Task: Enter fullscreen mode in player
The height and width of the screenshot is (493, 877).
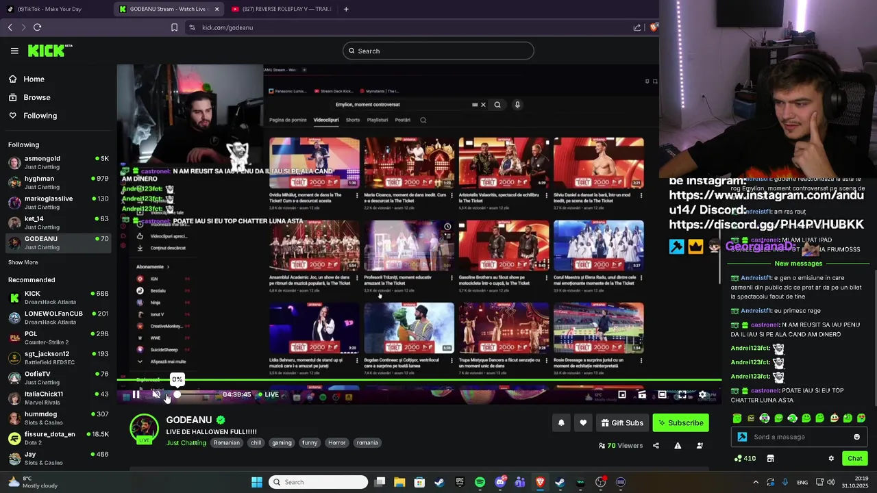Action: point(682,394)
